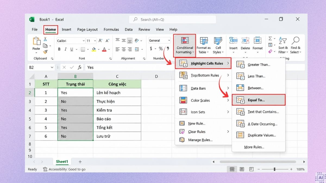Open the General number format dropdown

click(x=169, y=41)
